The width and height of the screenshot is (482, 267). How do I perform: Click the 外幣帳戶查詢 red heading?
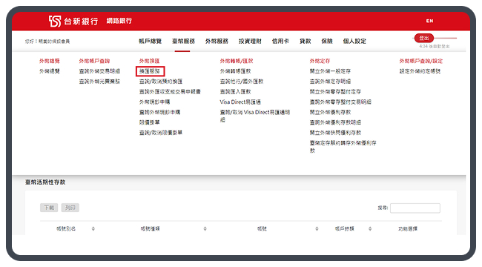94,61
